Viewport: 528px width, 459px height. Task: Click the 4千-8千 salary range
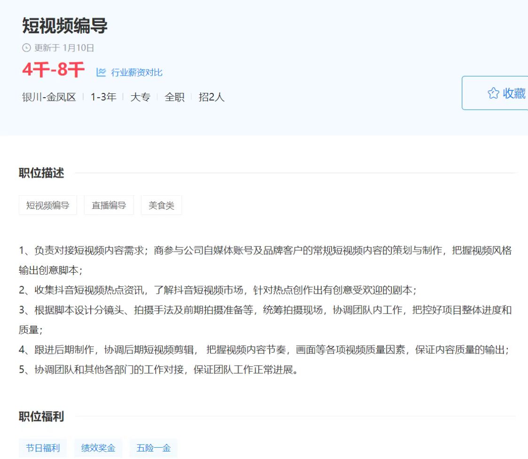coord(53,70)
